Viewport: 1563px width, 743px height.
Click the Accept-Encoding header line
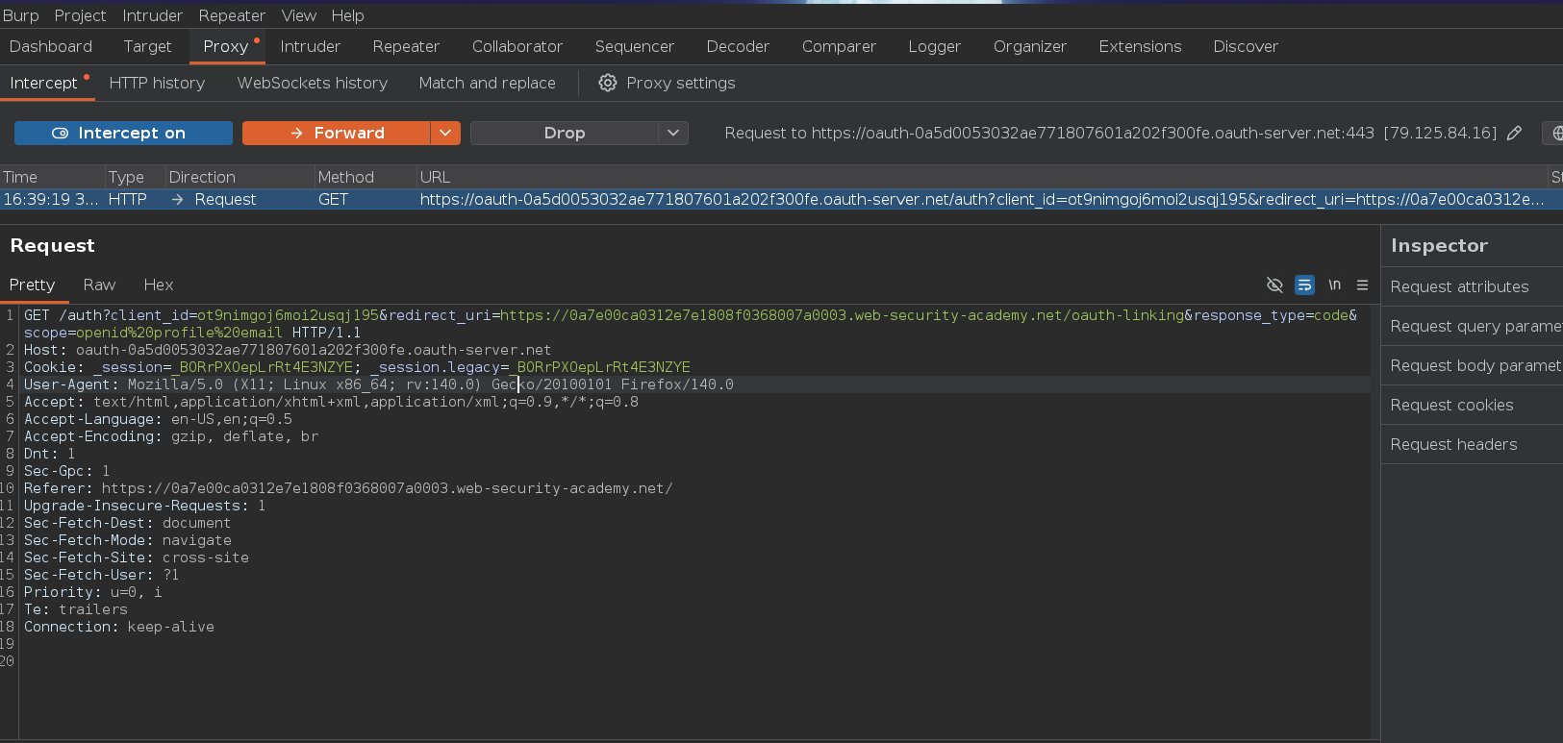(171, 436)
